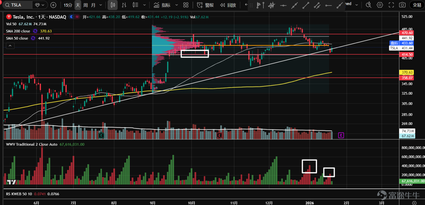This screenshot has height=205, width=425.
Task: Select the 月 monthly interval
Action: point(93,5)
